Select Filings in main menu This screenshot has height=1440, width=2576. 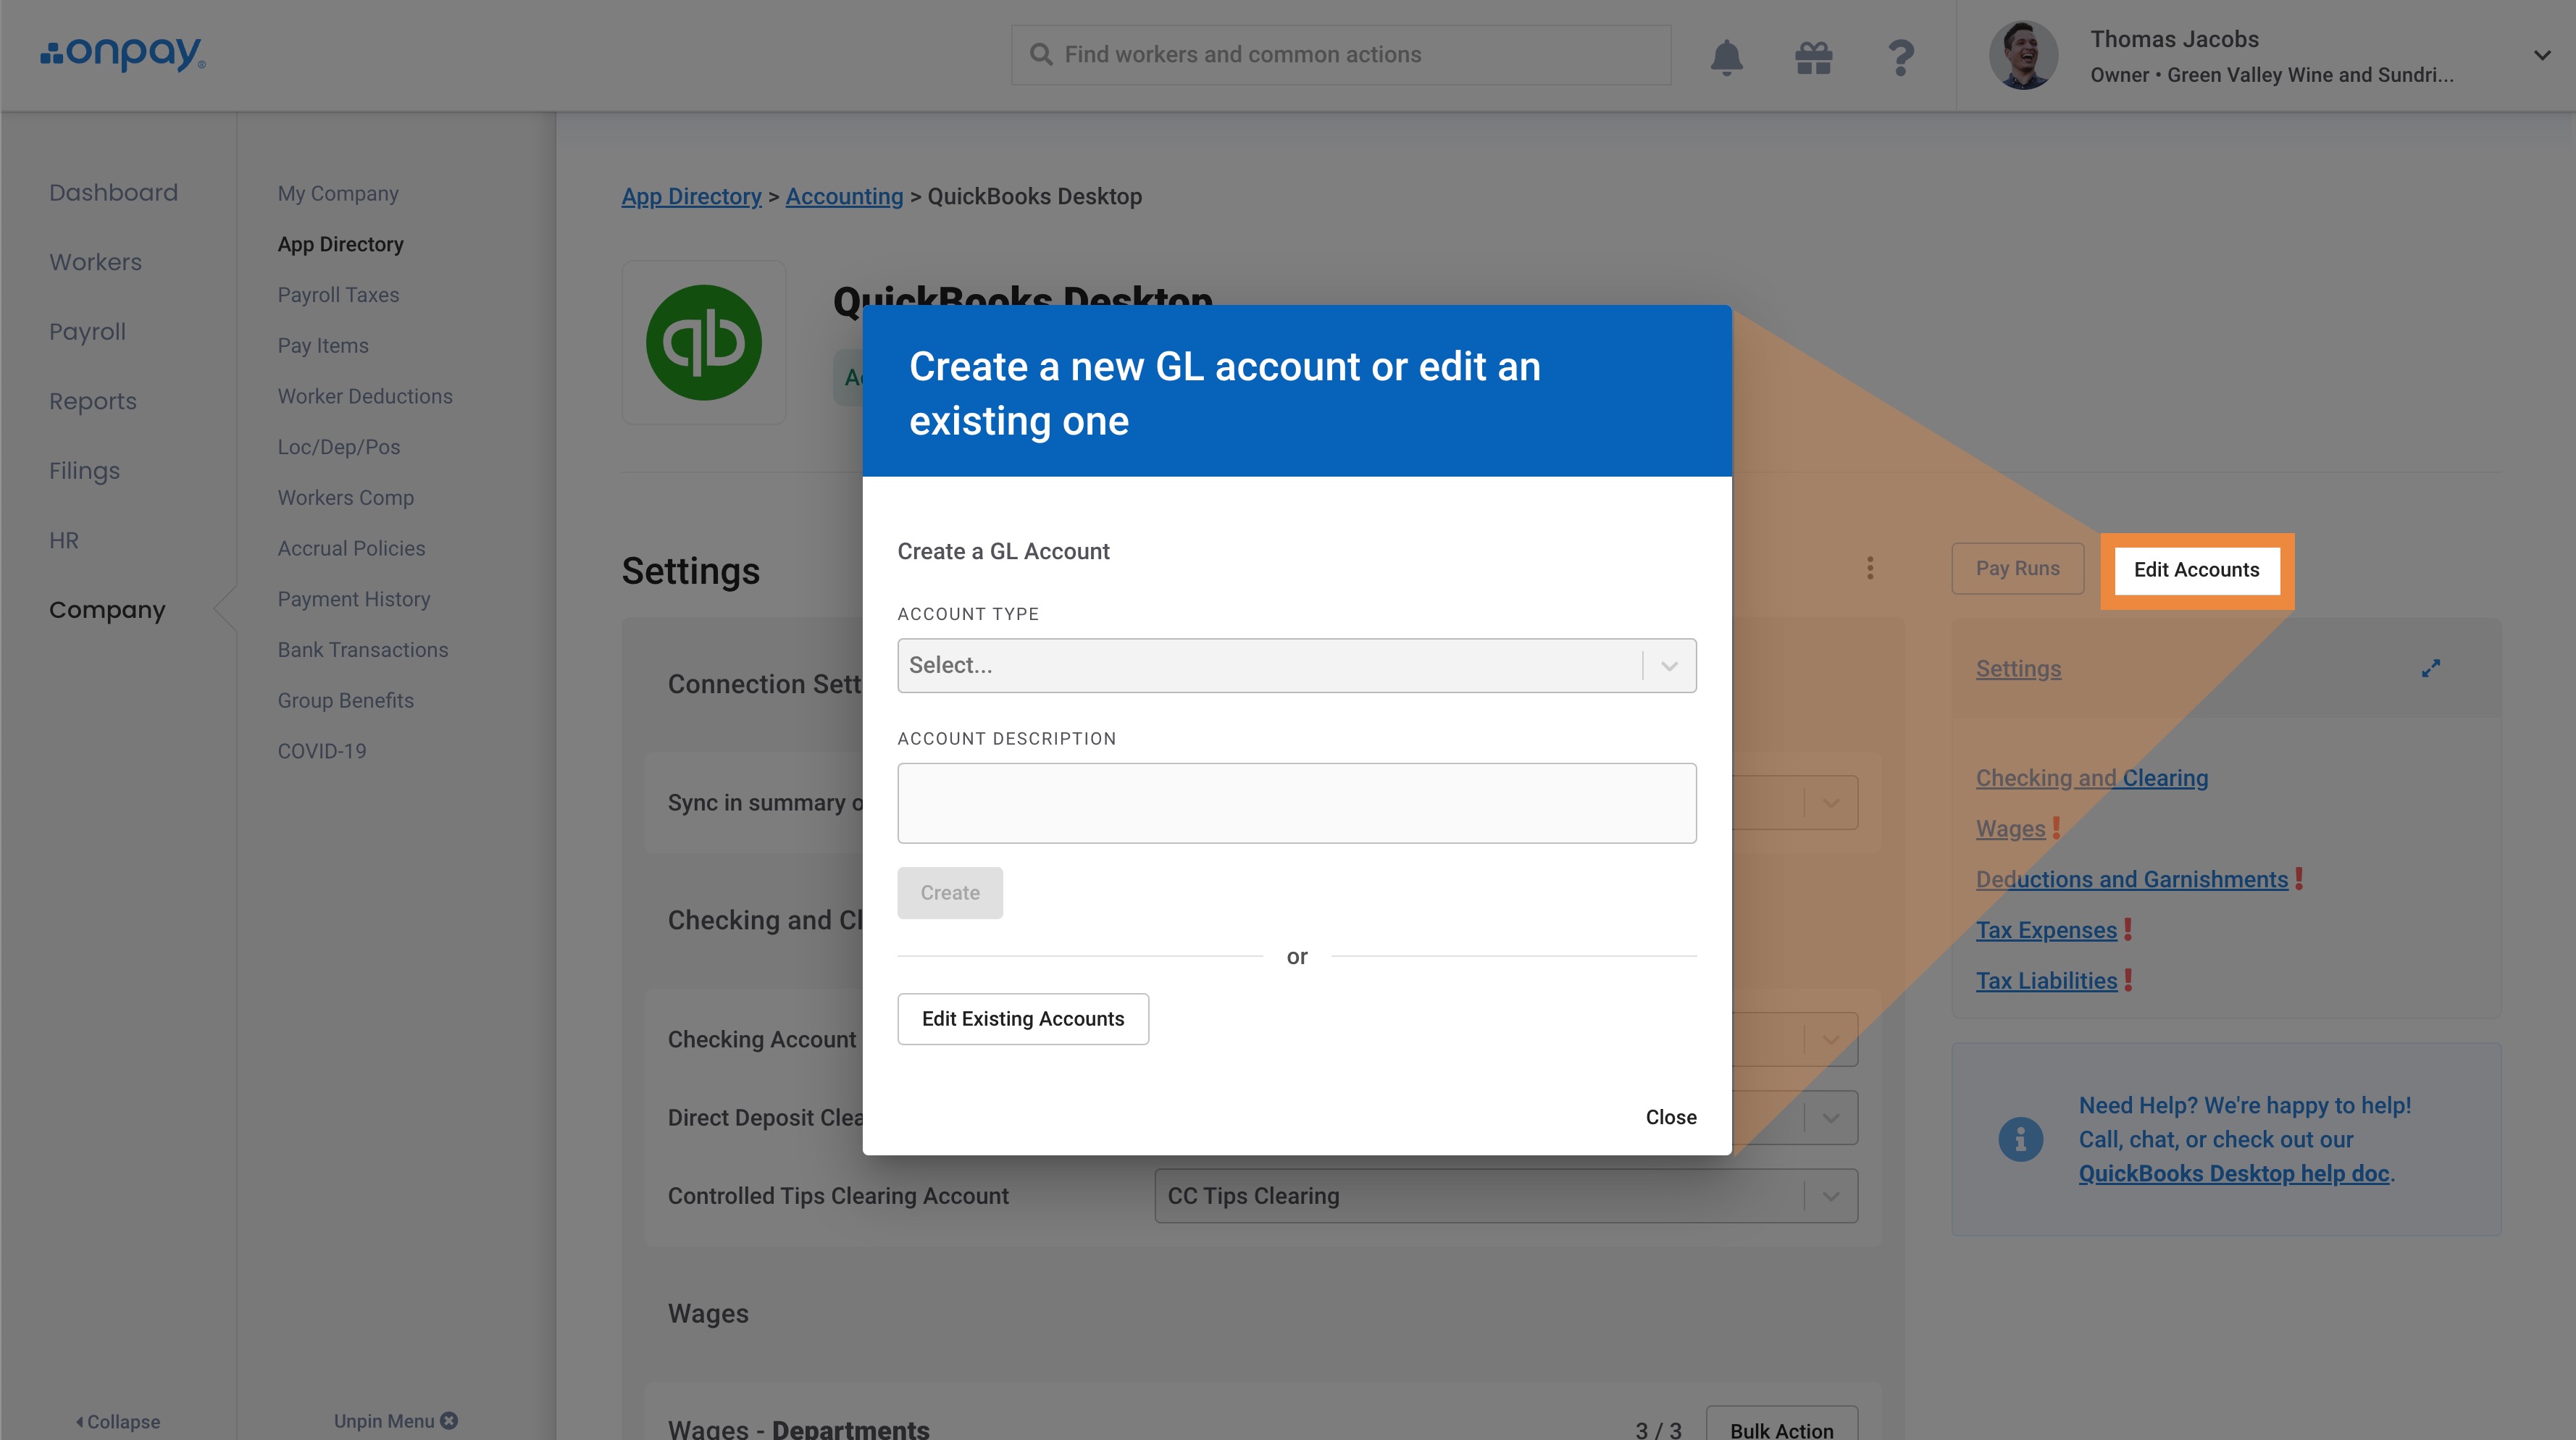[84, 470]
